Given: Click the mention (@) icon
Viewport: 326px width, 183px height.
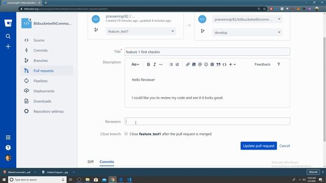Looking at the screenshot, I should click(x=200, y=65).
